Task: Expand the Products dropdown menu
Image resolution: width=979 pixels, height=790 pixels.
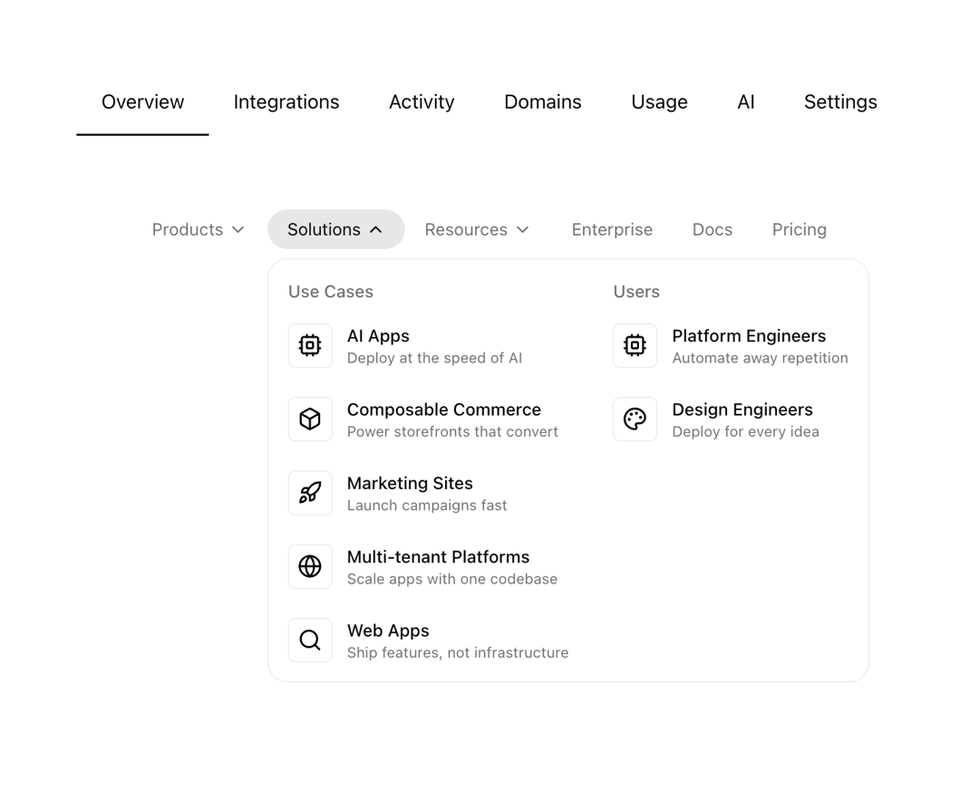Action: [x=198, y=229]
